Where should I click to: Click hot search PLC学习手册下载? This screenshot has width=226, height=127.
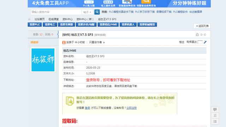145,12
